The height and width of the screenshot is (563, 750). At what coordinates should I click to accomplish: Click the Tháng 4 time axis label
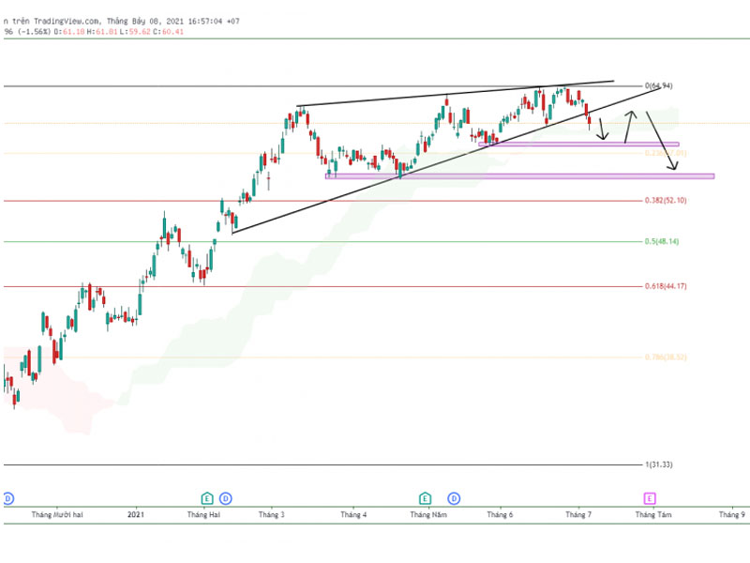tap(353, 514)
